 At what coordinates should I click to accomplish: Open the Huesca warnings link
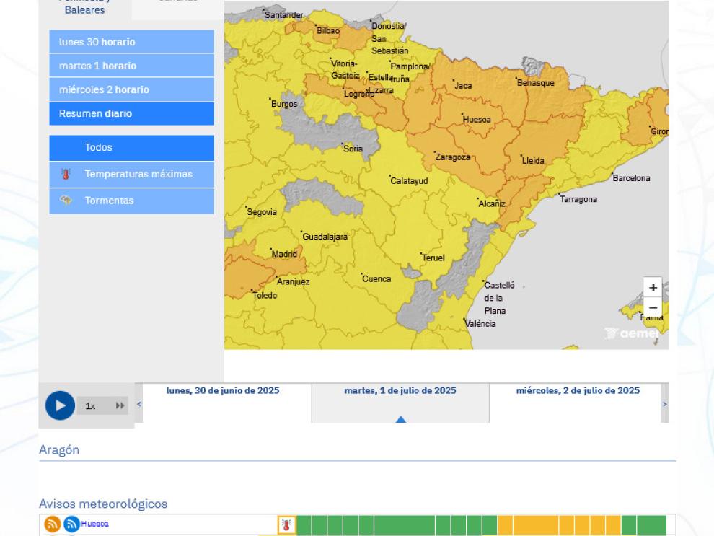[94, 524]
